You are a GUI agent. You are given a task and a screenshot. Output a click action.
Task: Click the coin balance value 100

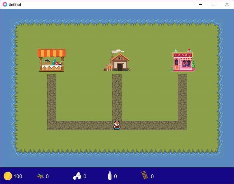(18, 176)
